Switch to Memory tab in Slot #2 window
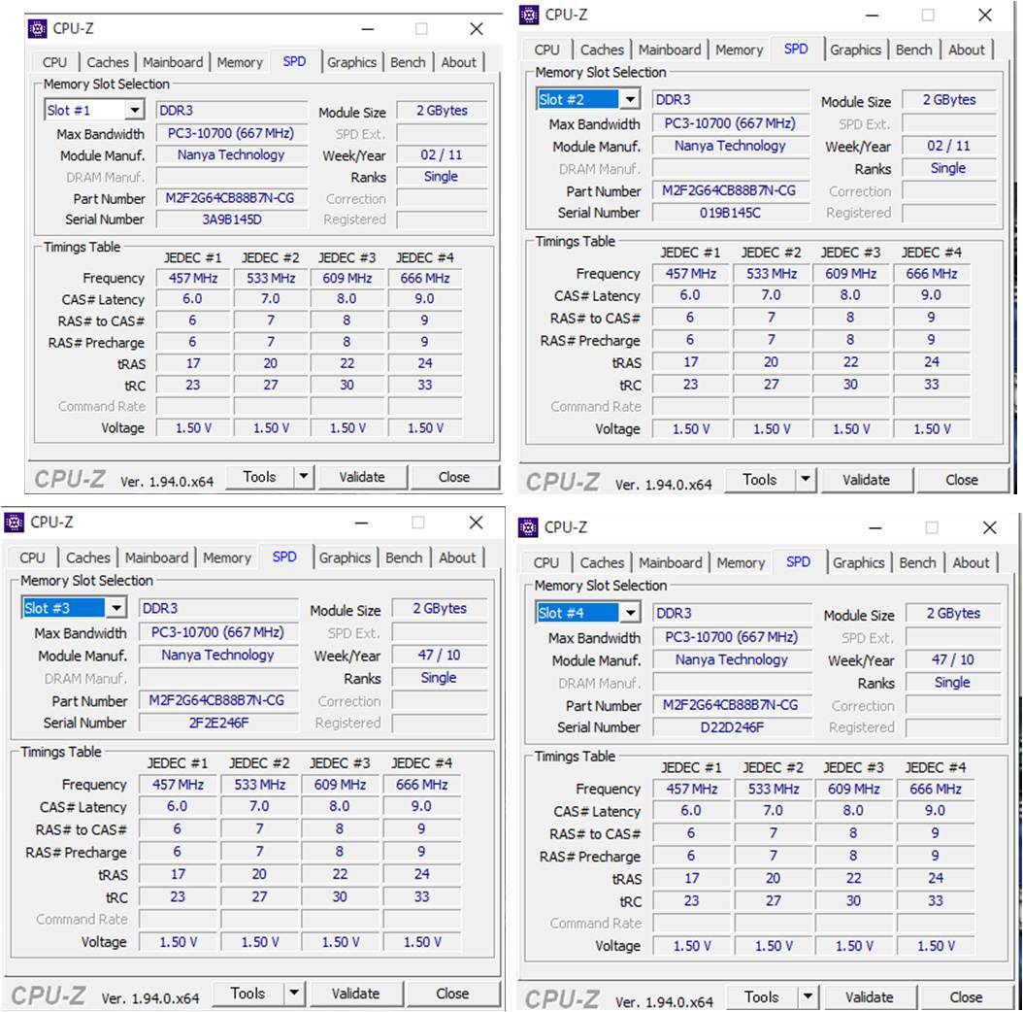The height and width of the screenshot is (1012, 1023). click(x=740, y=50)
